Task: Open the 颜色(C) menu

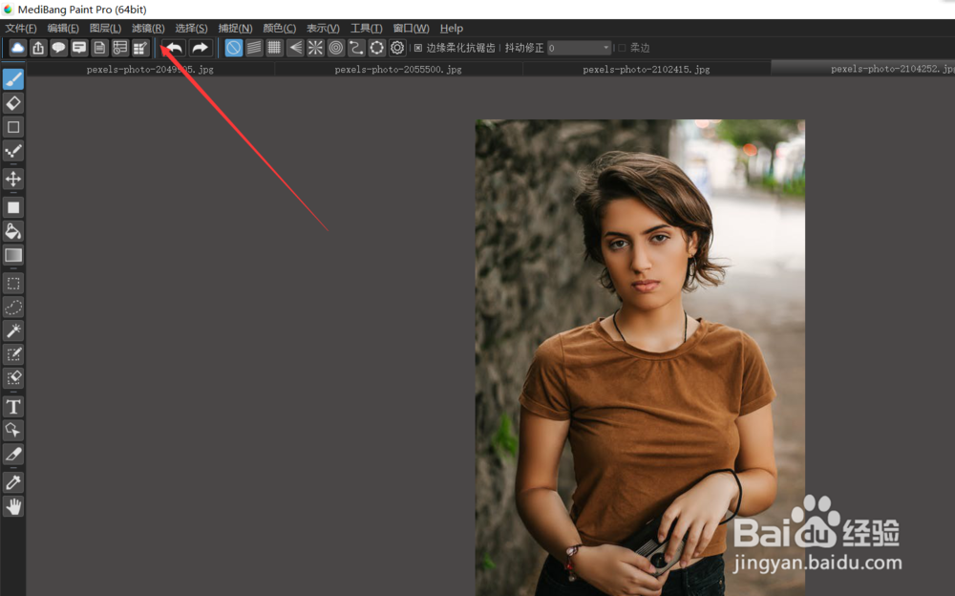Action: 280,28
